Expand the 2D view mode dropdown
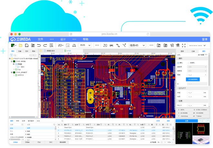This screenshot has width=213, height=148. click(x=61, y=45)
